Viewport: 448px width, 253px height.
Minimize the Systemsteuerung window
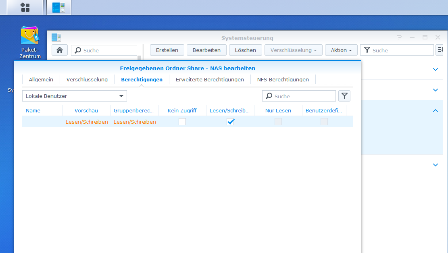(412, 37)
